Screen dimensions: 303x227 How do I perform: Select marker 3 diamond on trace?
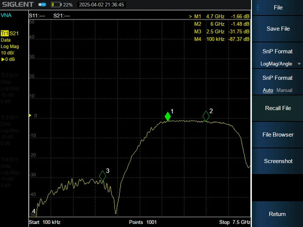[x=103, y=175]
